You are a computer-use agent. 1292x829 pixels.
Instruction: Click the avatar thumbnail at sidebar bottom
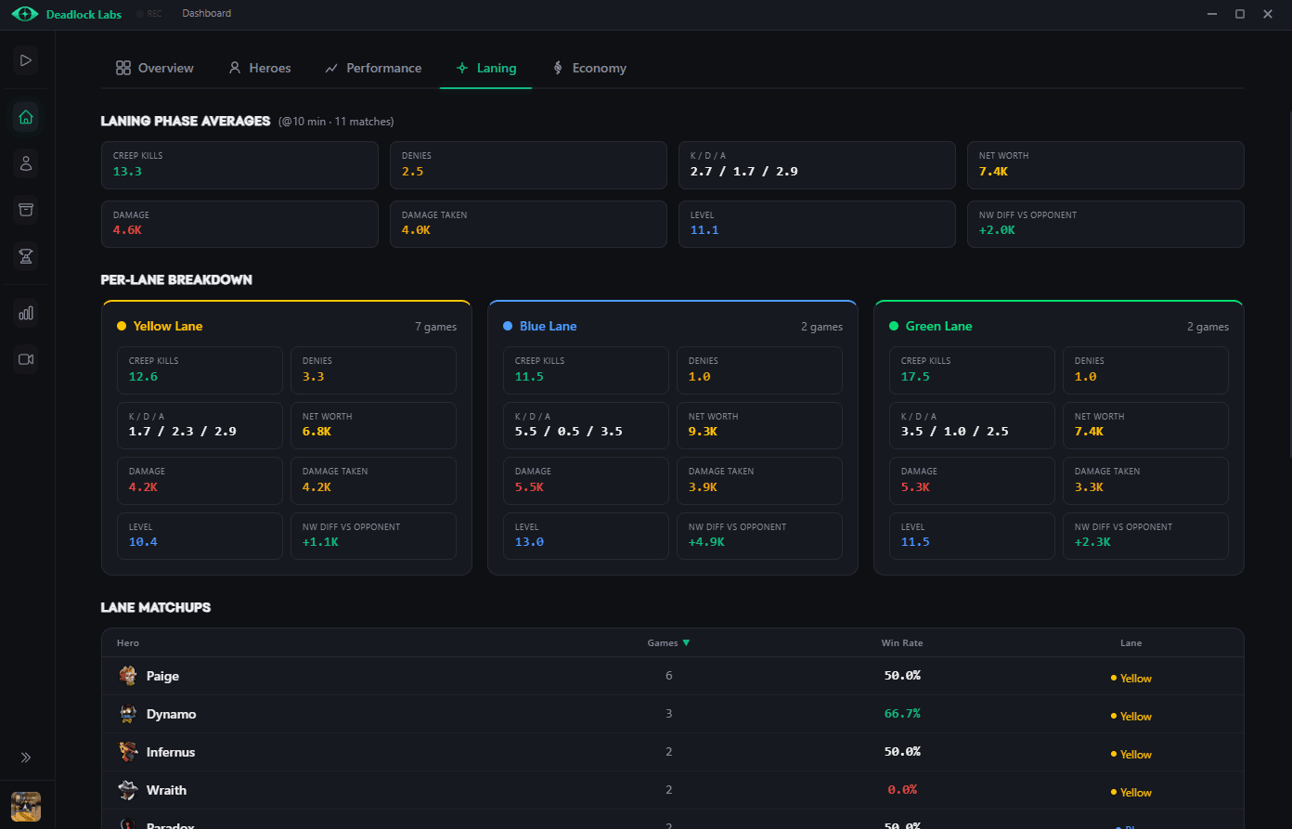[25, 806]
